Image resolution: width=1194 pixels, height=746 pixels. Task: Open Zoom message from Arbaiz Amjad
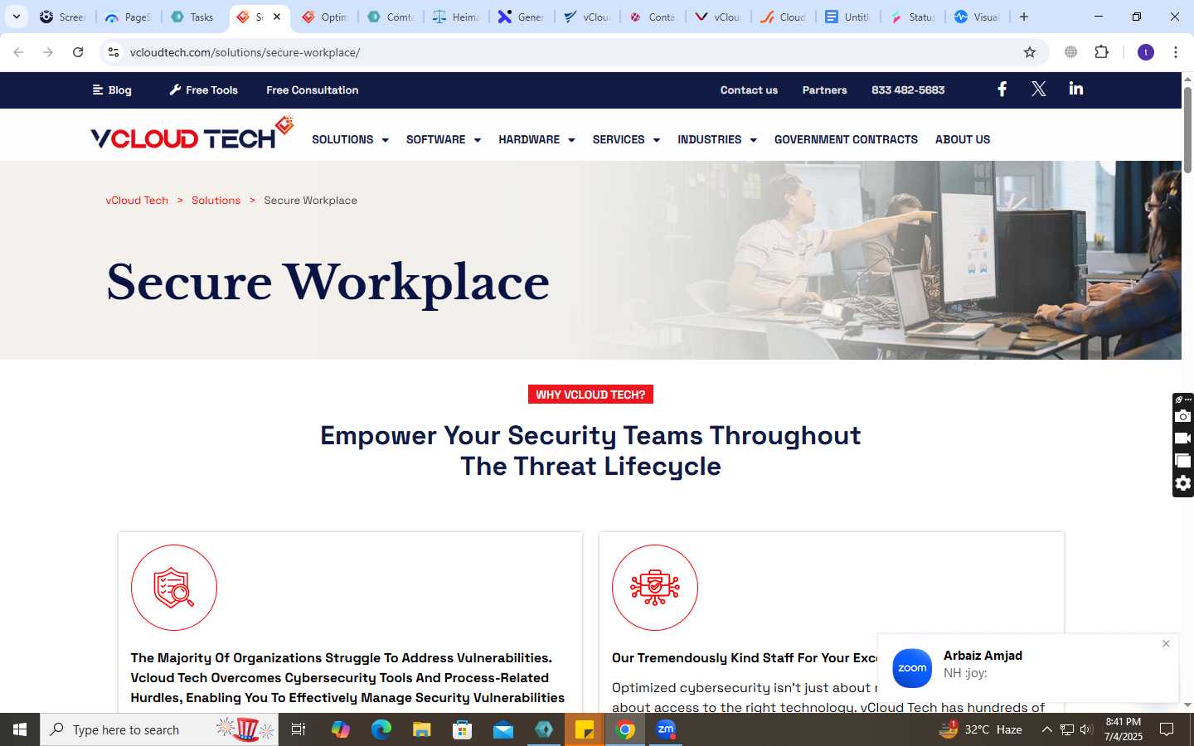tap(1027, 668)
